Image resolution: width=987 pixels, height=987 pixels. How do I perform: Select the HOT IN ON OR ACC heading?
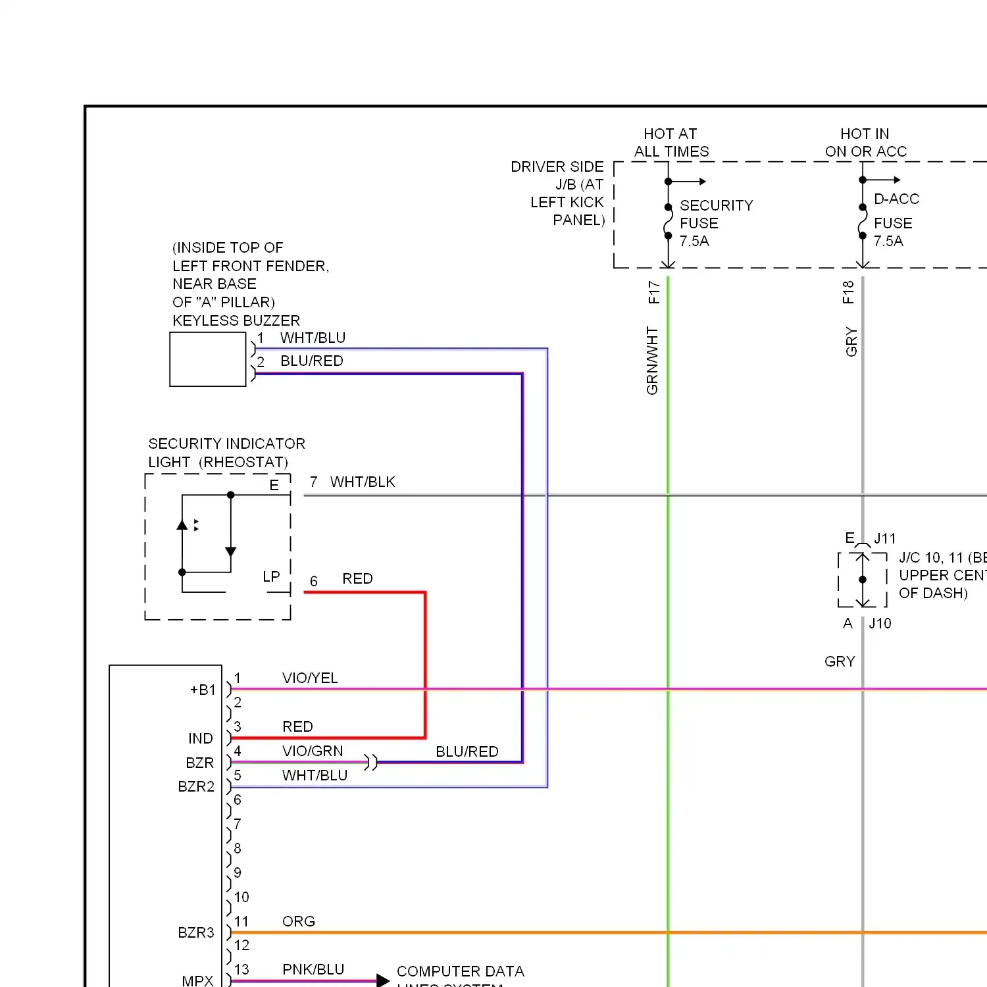coord(865,143)
